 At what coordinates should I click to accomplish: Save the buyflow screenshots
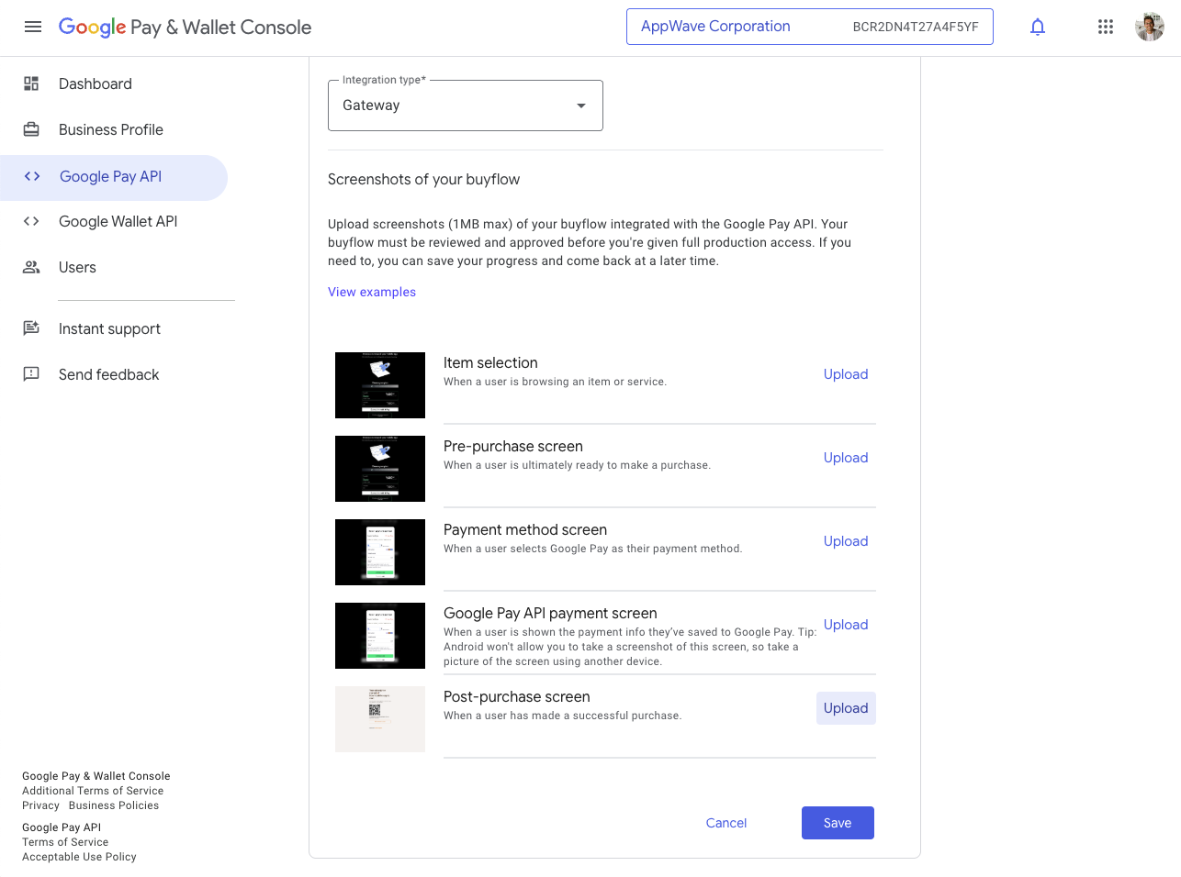click(x=838, y=823)
